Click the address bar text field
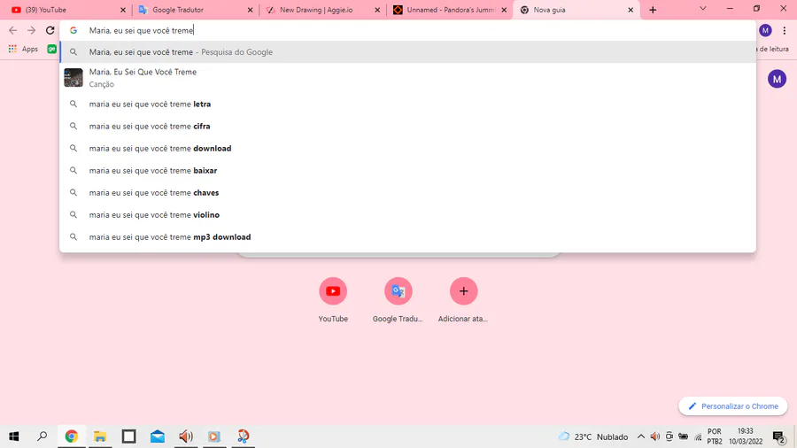 click(x=407, y=30)
